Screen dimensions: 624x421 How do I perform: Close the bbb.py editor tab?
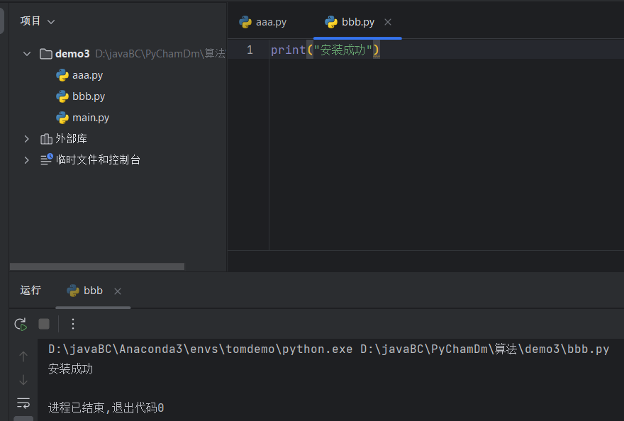(387, 22)
